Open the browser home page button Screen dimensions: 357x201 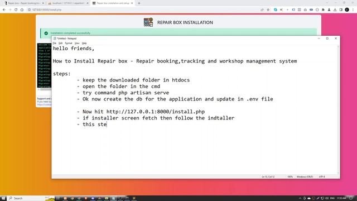(x=22, y=10)
